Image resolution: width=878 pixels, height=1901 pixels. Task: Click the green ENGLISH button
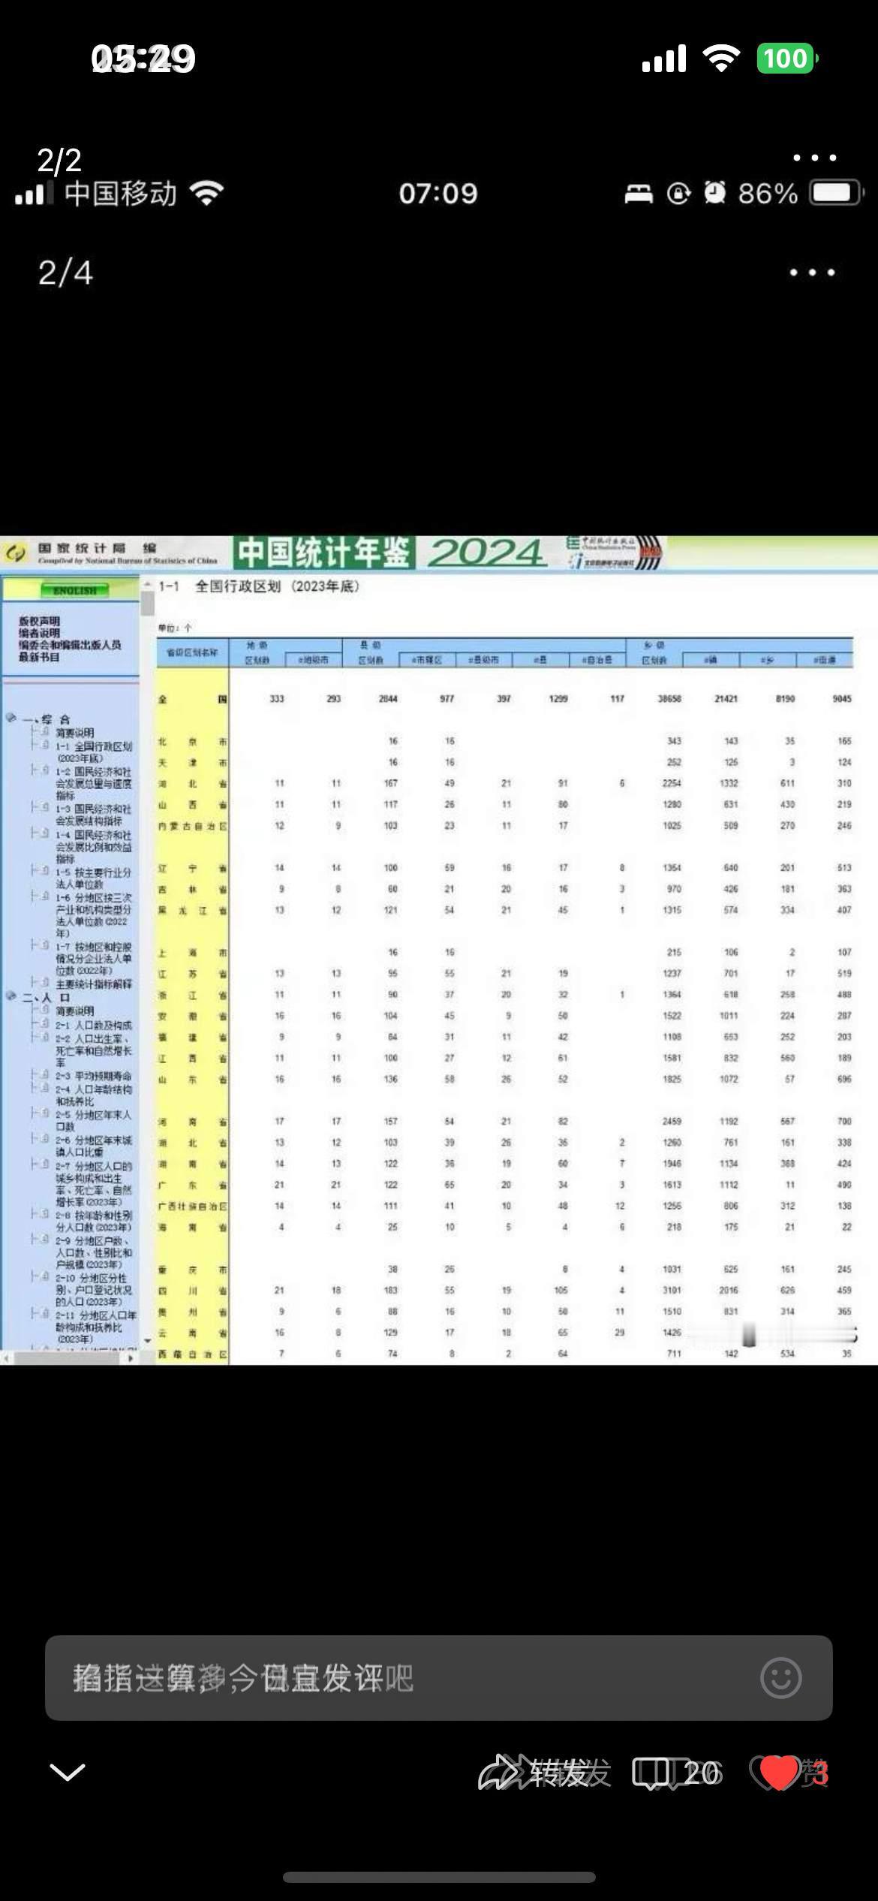pyautogui.click(x=74, y=590)
